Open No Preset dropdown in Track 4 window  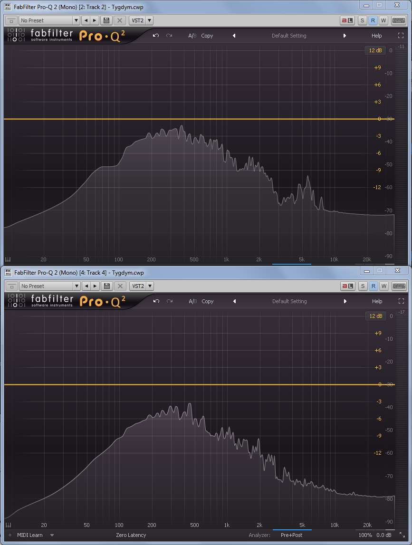[x=50, y=286]
